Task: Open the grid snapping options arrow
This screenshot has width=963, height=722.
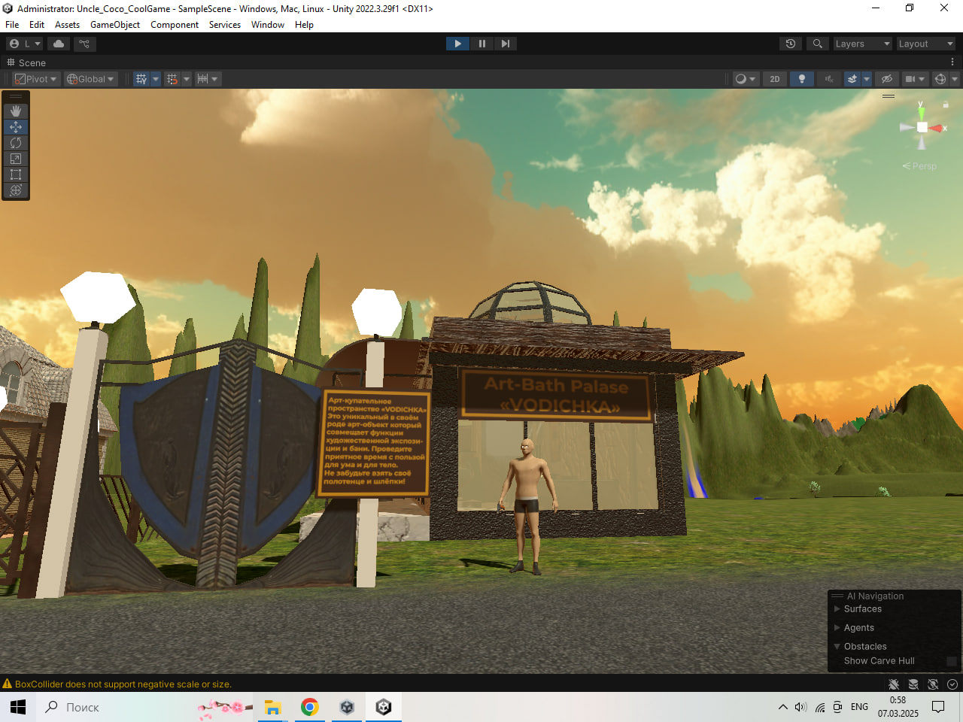Action: click(x=187, y=79)
